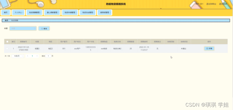233x110 pixels.
Task: Click the 用户账号 column header
Action: coord(64,42)
